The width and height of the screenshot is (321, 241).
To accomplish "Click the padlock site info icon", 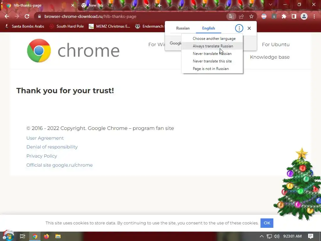I will click(39, 16).
